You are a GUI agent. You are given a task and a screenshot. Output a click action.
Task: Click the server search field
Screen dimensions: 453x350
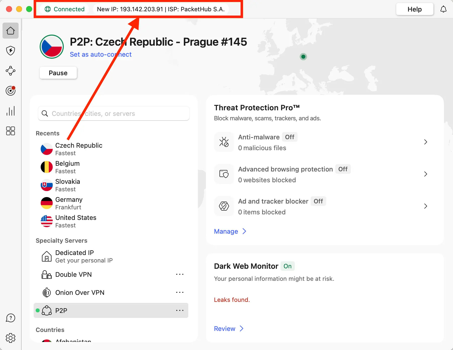pos(114,113)
